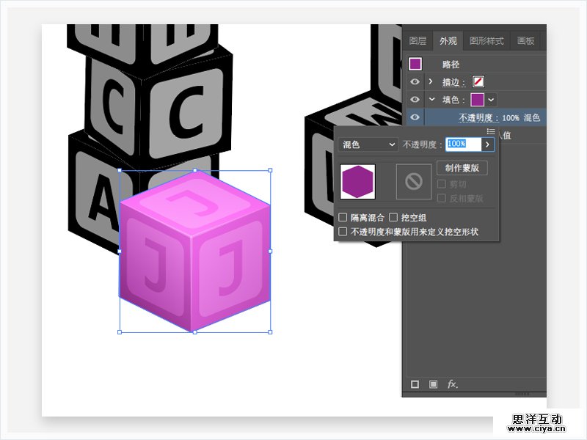Click the stroke none swatch beside 描边

tap(478, 81)
